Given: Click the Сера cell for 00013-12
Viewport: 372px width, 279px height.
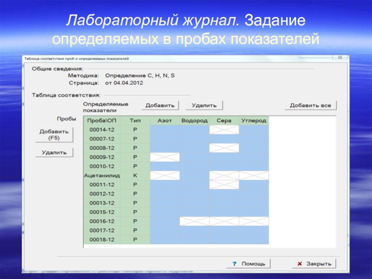Looking at the screenshot, I should (x=224, y=203).
